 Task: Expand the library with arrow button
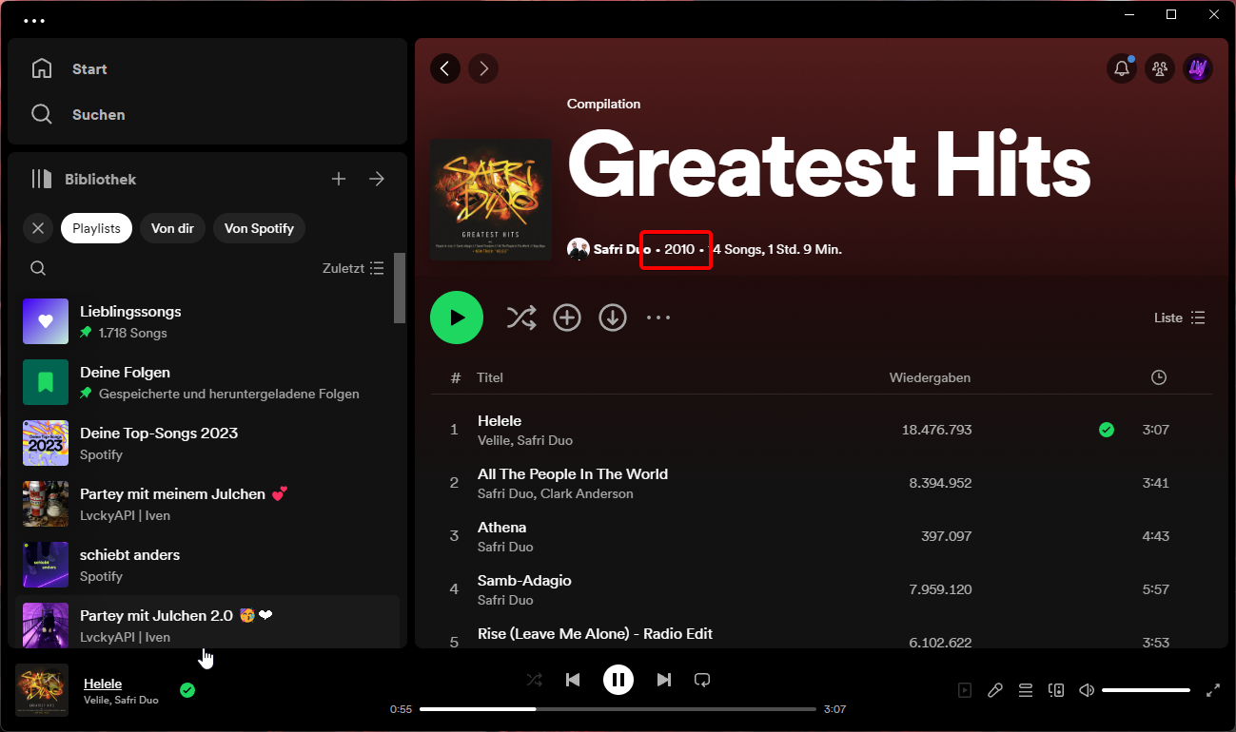377,179
